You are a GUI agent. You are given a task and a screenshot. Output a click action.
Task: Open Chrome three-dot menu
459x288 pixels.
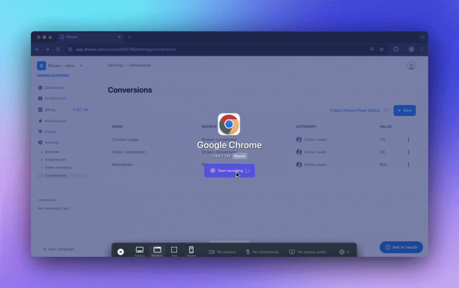coord(422,49)
